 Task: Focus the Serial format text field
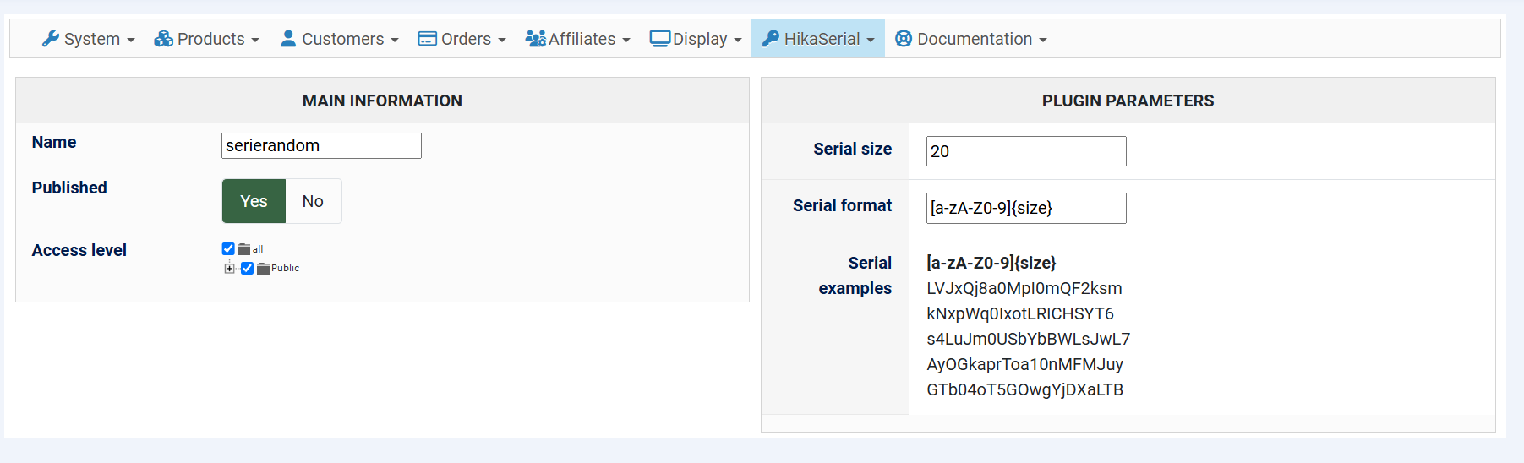[x=1025, y=208]
